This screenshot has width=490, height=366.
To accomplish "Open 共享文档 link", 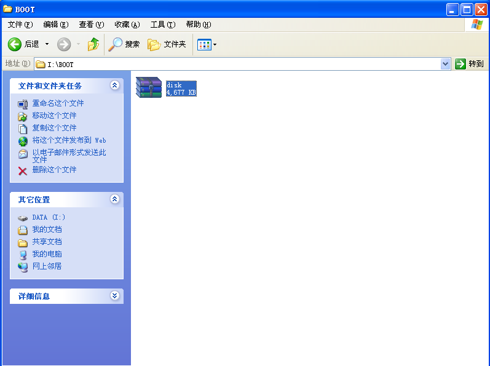I will click(x=47, y=242).
